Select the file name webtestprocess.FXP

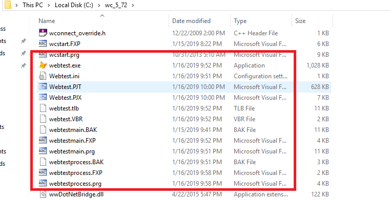pyautogui.click(x=76, y=172)
